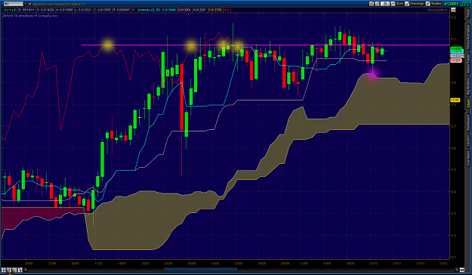Click the R: range value

122,10
